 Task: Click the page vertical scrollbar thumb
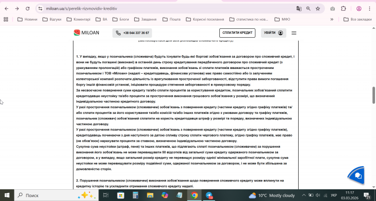point(374,95)
